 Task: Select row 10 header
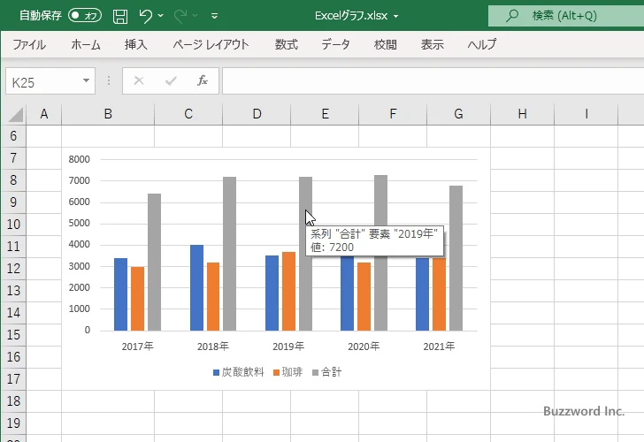tap(13, 224)
